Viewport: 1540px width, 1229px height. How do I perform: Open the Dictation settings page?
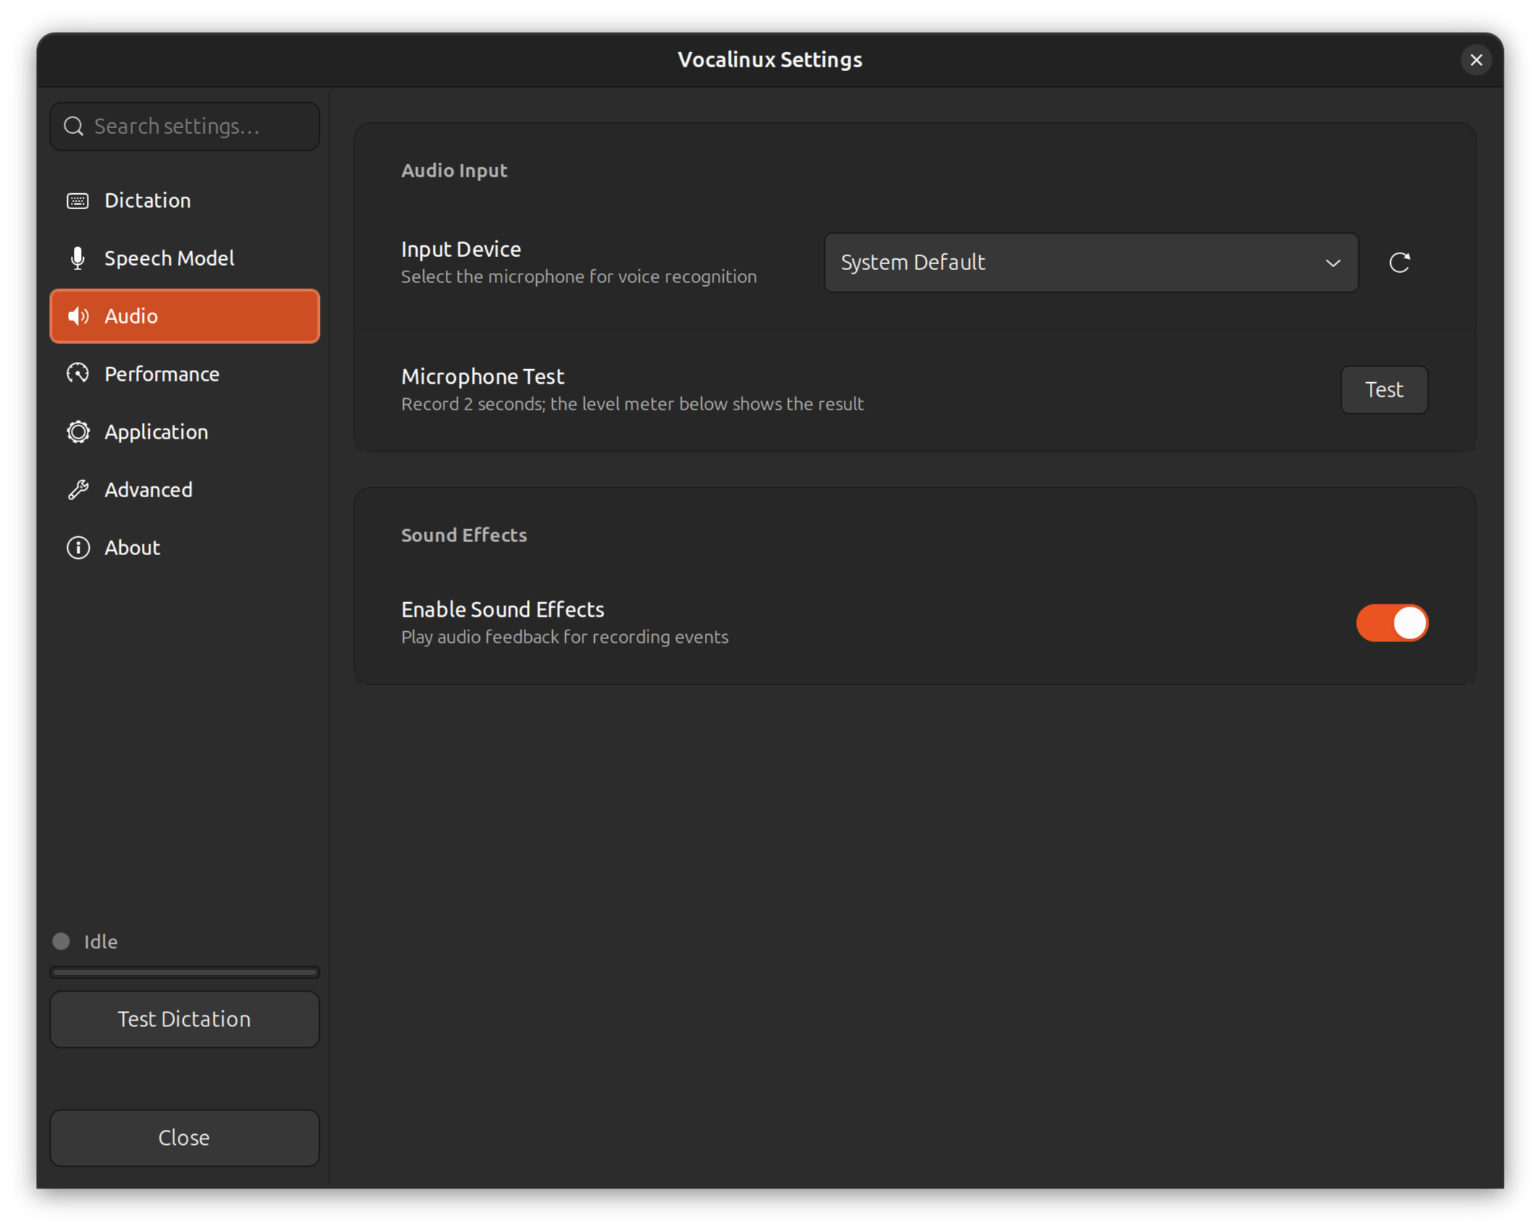pos(185,200)
